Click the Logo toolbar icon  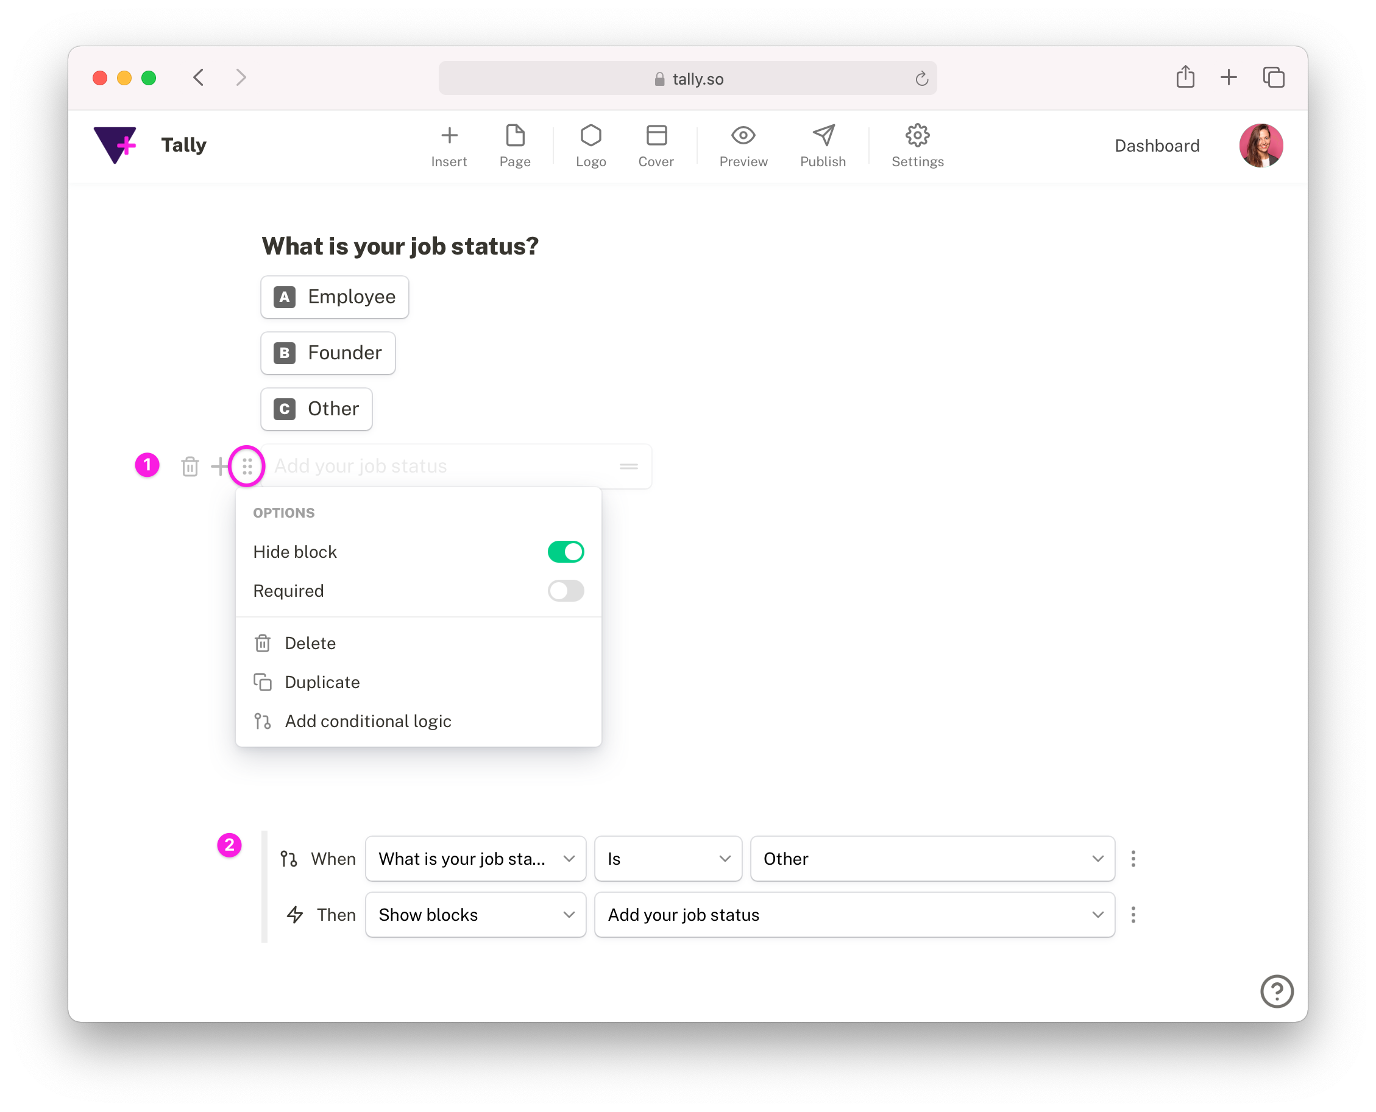(x=590, y=146)
